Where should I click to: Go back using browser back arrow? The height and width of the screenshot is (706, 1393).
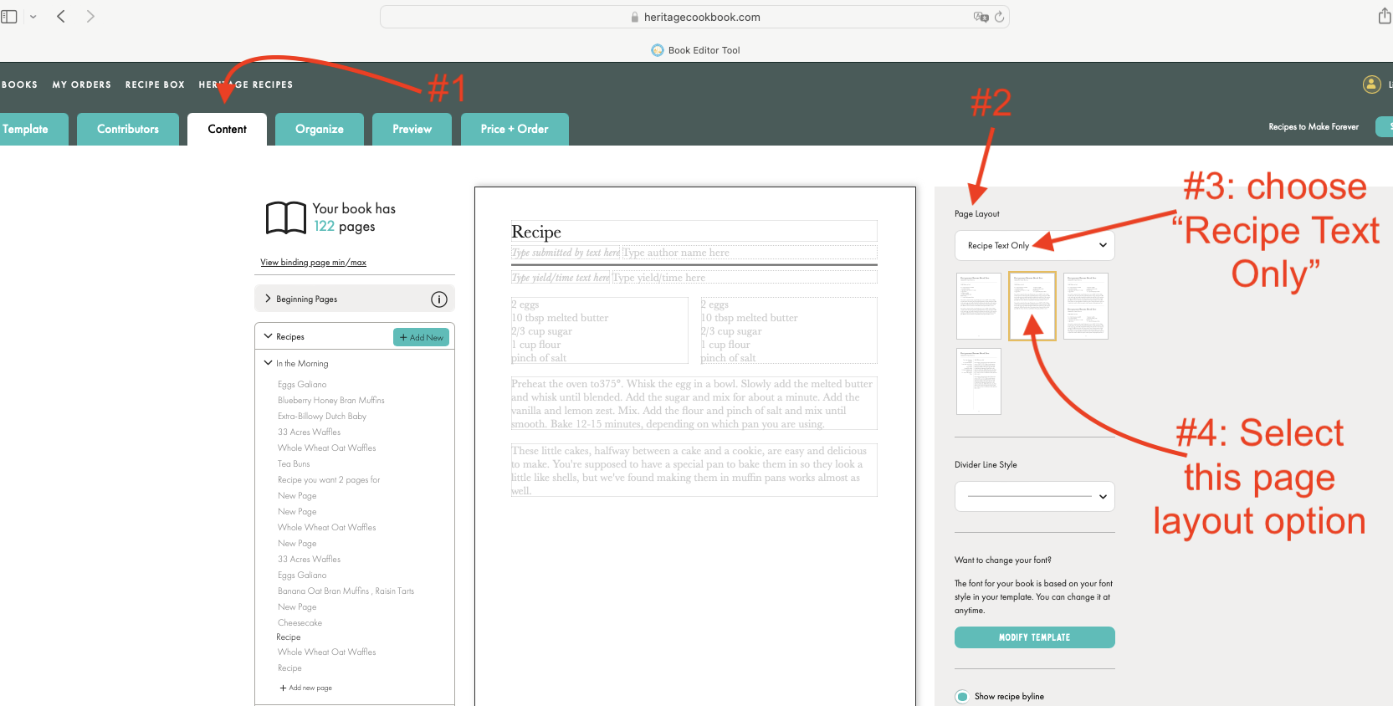61,17
